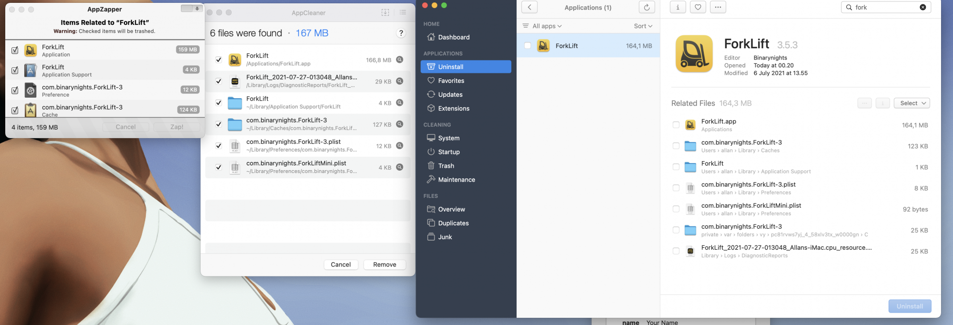This screenshot has height=325, width=953.
Task: Click the heart favorite toolbar button
Action: pos(698,7)
